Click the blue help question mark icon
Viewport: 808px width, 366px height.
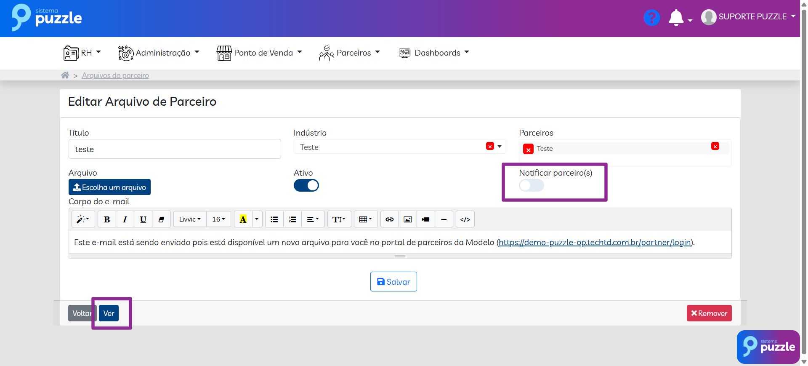[651, 18]
